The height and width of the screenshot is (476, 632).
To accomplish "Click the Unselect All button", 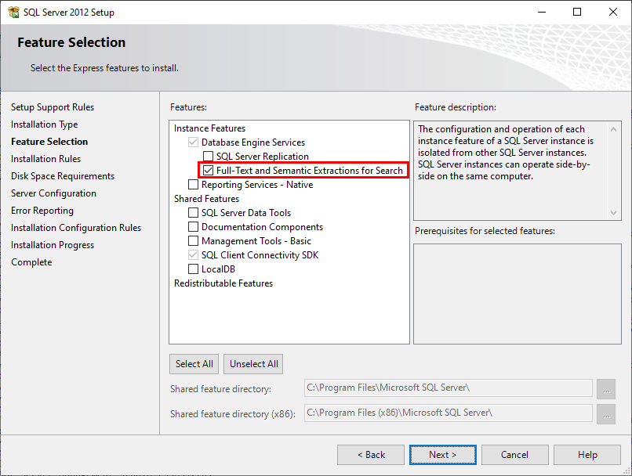I will coord(252,363).
